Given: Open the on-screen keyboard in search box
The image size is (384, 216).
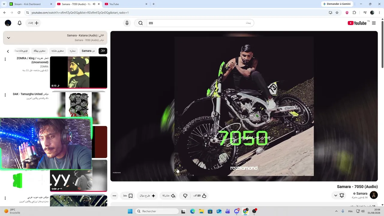Looking at the screenshot, I should [151, 23].
